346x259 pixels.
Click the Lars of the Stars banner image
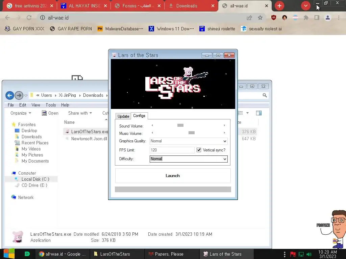click(173, 84)
